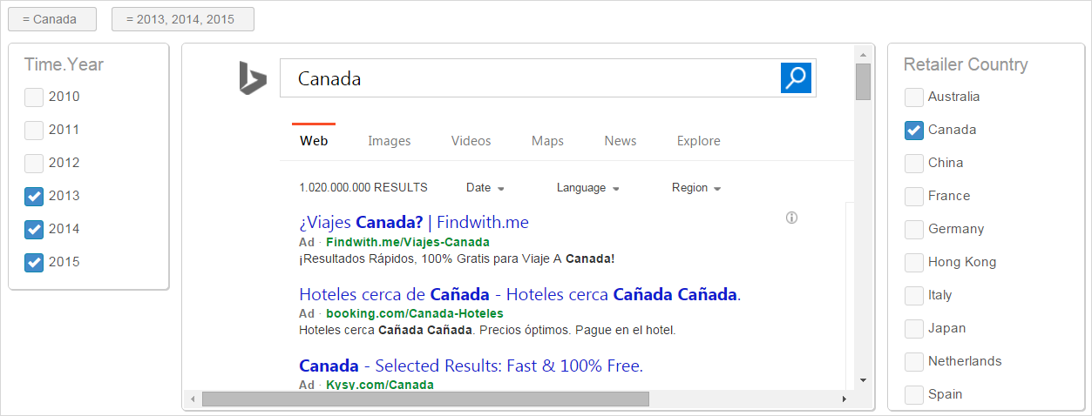Click inside the Canada search input field
Screen dimensions: 1092x416
tap(530, 78)
